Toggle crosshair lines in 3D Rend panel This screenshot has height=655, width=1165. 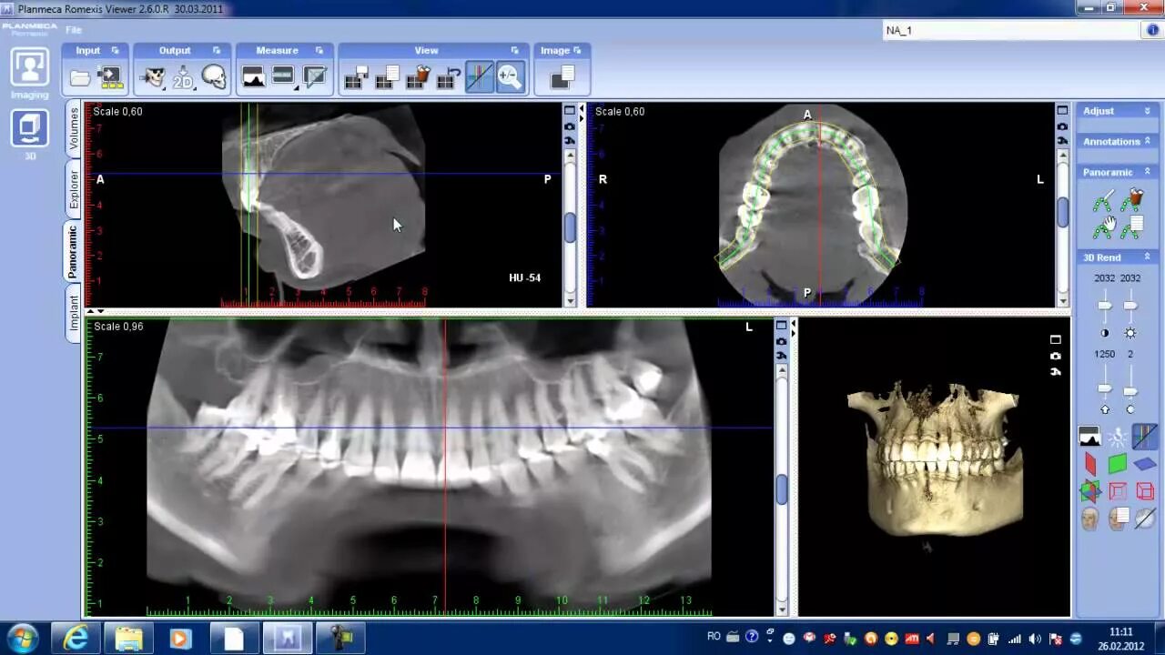(1145, 438)
